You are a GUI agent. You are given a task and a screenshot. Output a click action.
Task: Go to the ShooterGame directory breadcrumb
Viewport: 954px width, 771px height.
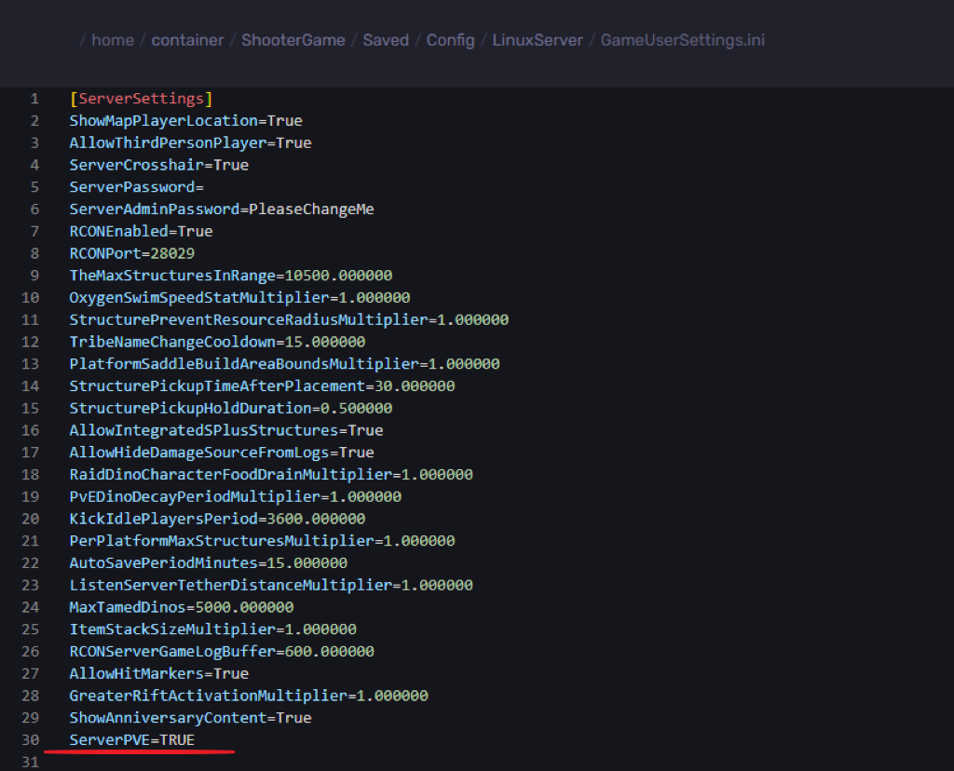[x=293, y=40]
